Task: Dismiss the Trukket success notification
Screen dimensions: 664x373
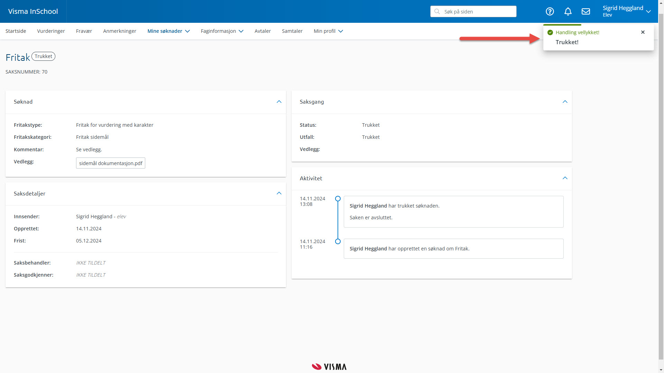Action: coord(643,32)
